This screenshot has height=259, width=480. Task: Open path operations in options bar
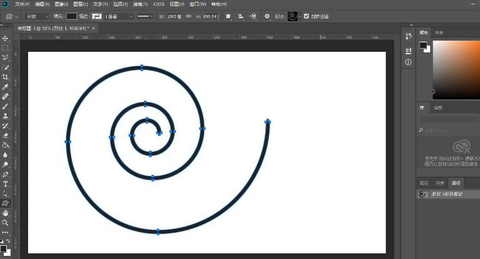click(x=228, y=16)
